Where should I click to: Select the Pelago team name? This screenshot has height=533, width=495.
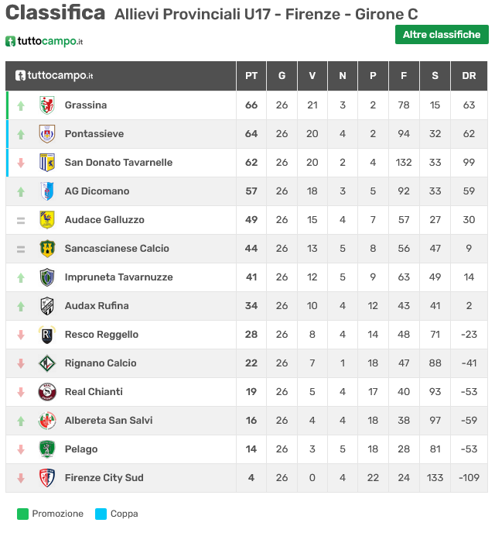tap(81, 449)
